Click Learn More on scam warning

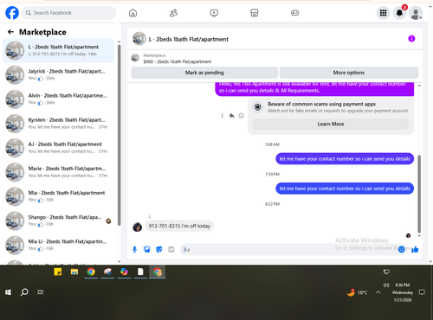tap(331, 124)
